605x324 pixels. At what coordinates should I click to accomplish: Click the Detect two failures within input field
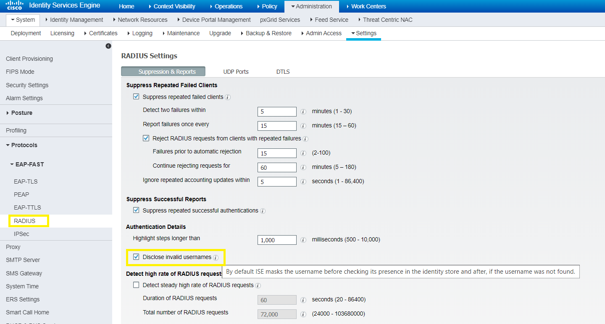(x=276, y=111)
